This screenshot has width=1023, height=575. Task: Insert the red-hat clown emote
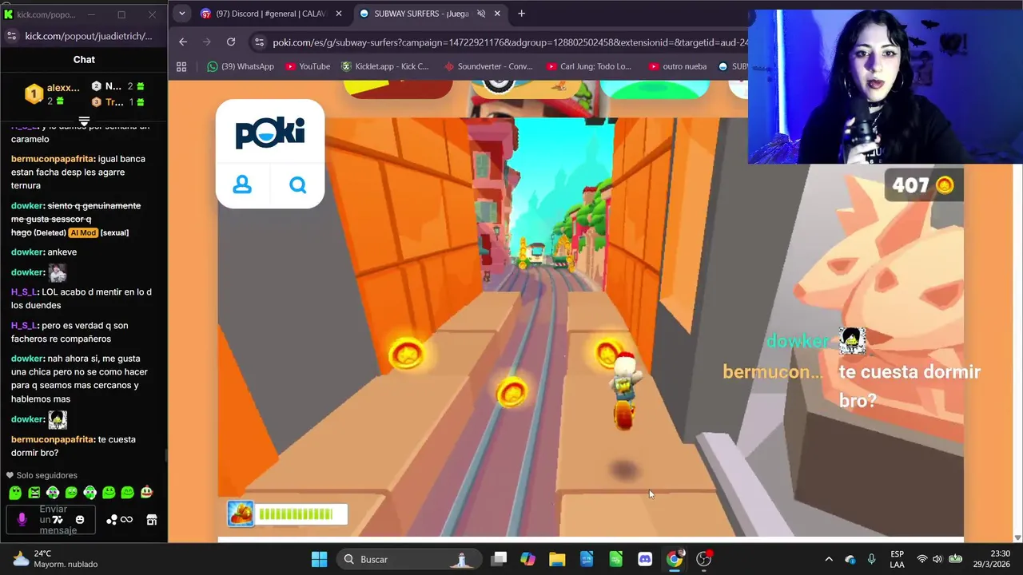click(146, 493)
